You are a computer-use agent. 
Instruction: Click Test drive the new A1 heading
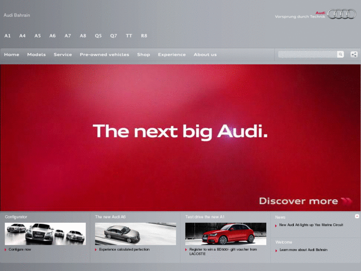[x=205, y=217]
